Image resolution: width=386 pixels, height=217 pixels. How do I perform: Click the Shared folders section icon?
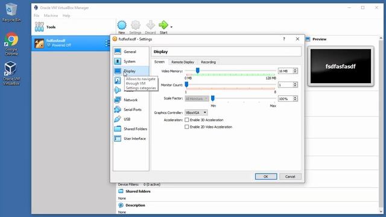[x=121, y=191]
